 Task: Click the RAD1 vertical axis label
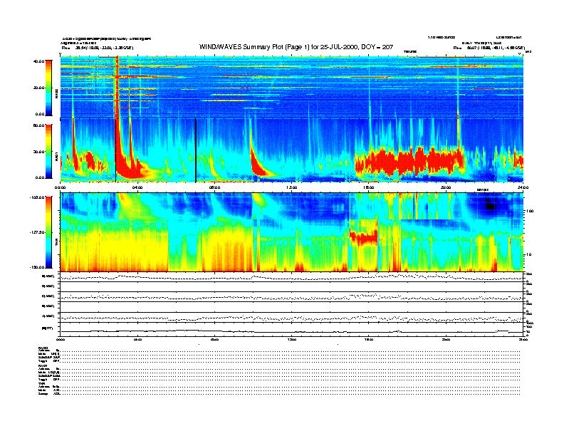pos(56,156)
